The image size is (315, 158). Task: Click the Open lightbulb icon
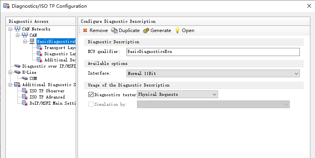point(178,31)
